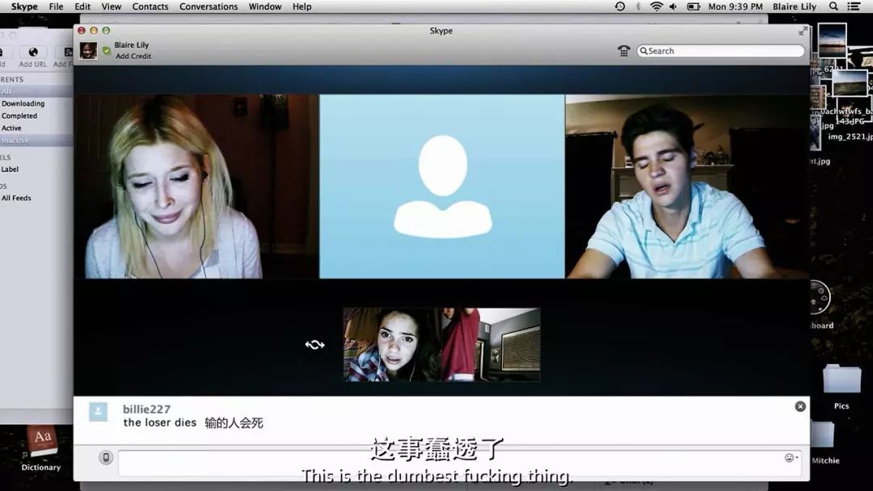The height and width of the screenshot is (491, 873).
Task: Toggle Skype window full screen arrows
Action: [803, 31]
